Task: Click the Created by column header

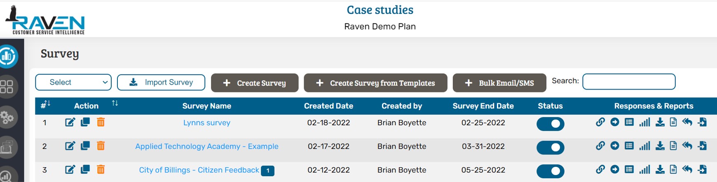Action: (402, 106)
